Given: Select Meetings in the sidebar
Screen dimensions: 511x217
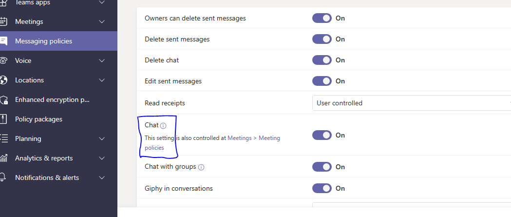Looking at the screenshot, I should tap(58, 21).
